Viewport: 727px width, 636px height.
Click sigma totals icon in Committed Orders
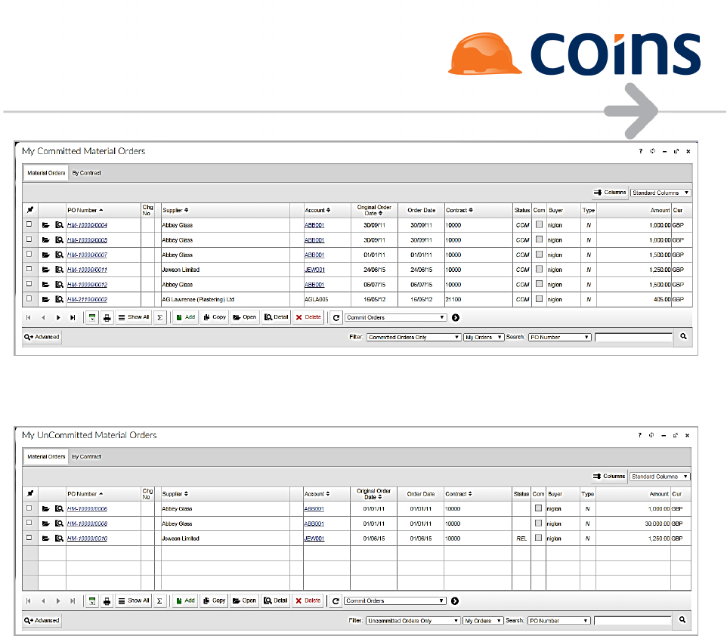click(160, 317)
